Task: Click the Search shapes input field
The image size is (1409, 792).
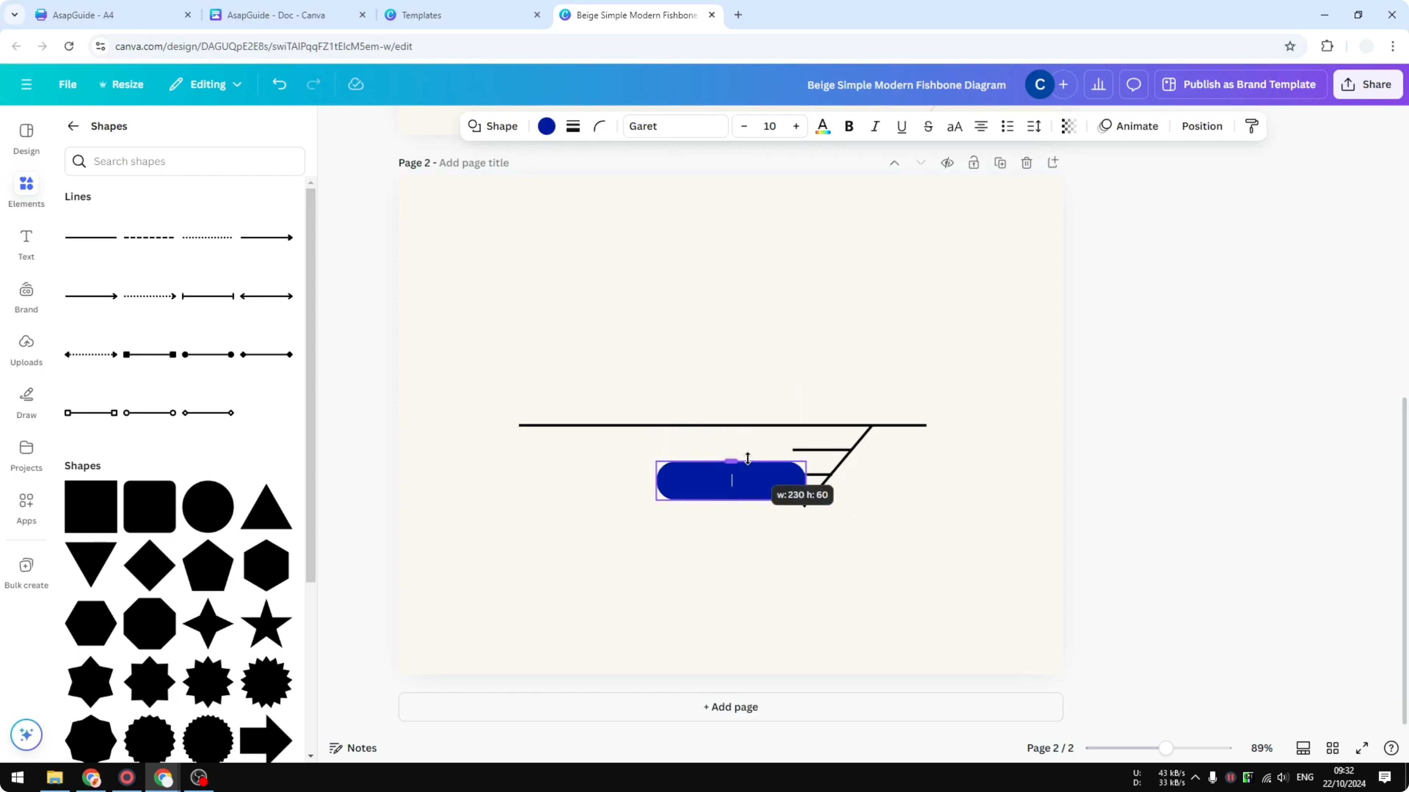Action: (x=184, y=161)
